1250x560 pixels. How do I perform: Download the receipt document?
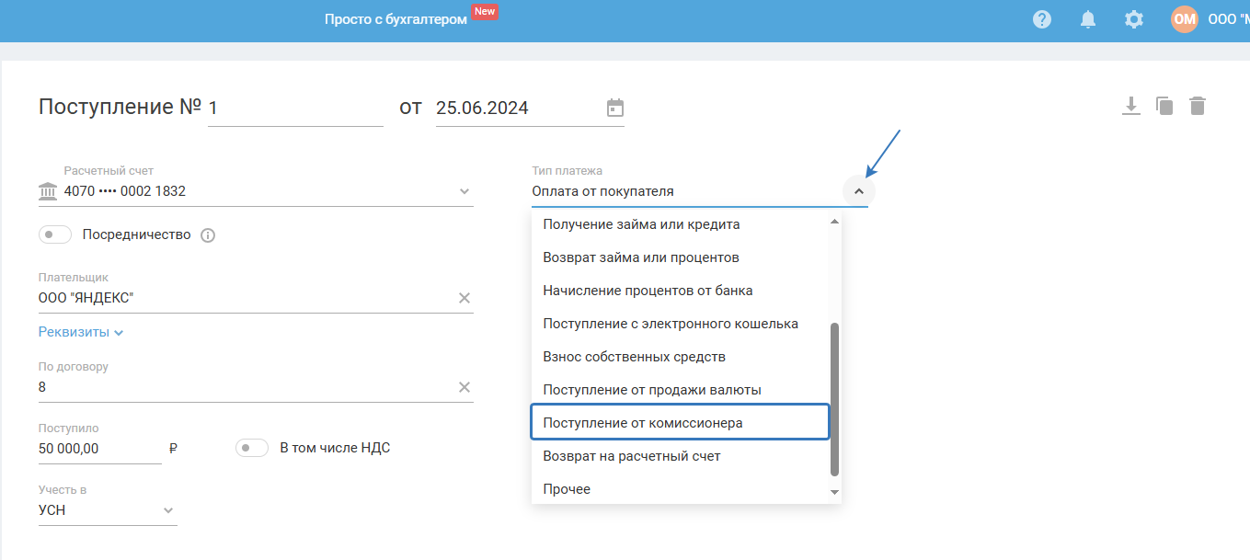pos(1131,106)
